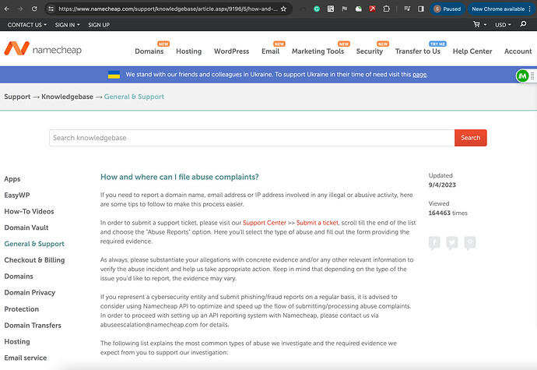Expand the SIGN IN dropdown
This screenshot has height=370, width=537.
pyautogui.click(x=68, y=25)
